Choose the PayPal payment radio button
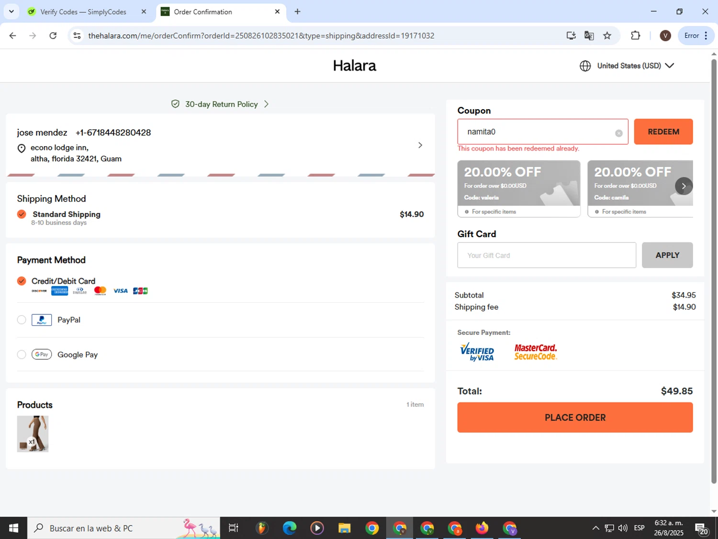The image size is (718, 539). pyautogui.click(x=22, y=320)
